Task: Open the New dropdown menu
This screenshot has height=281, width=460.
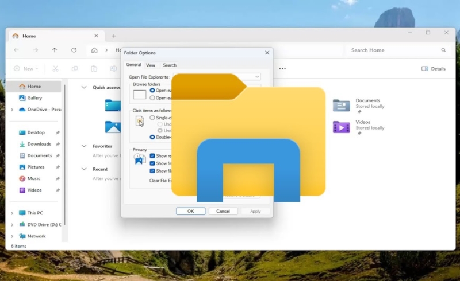Action: click(x=26, y=68)
